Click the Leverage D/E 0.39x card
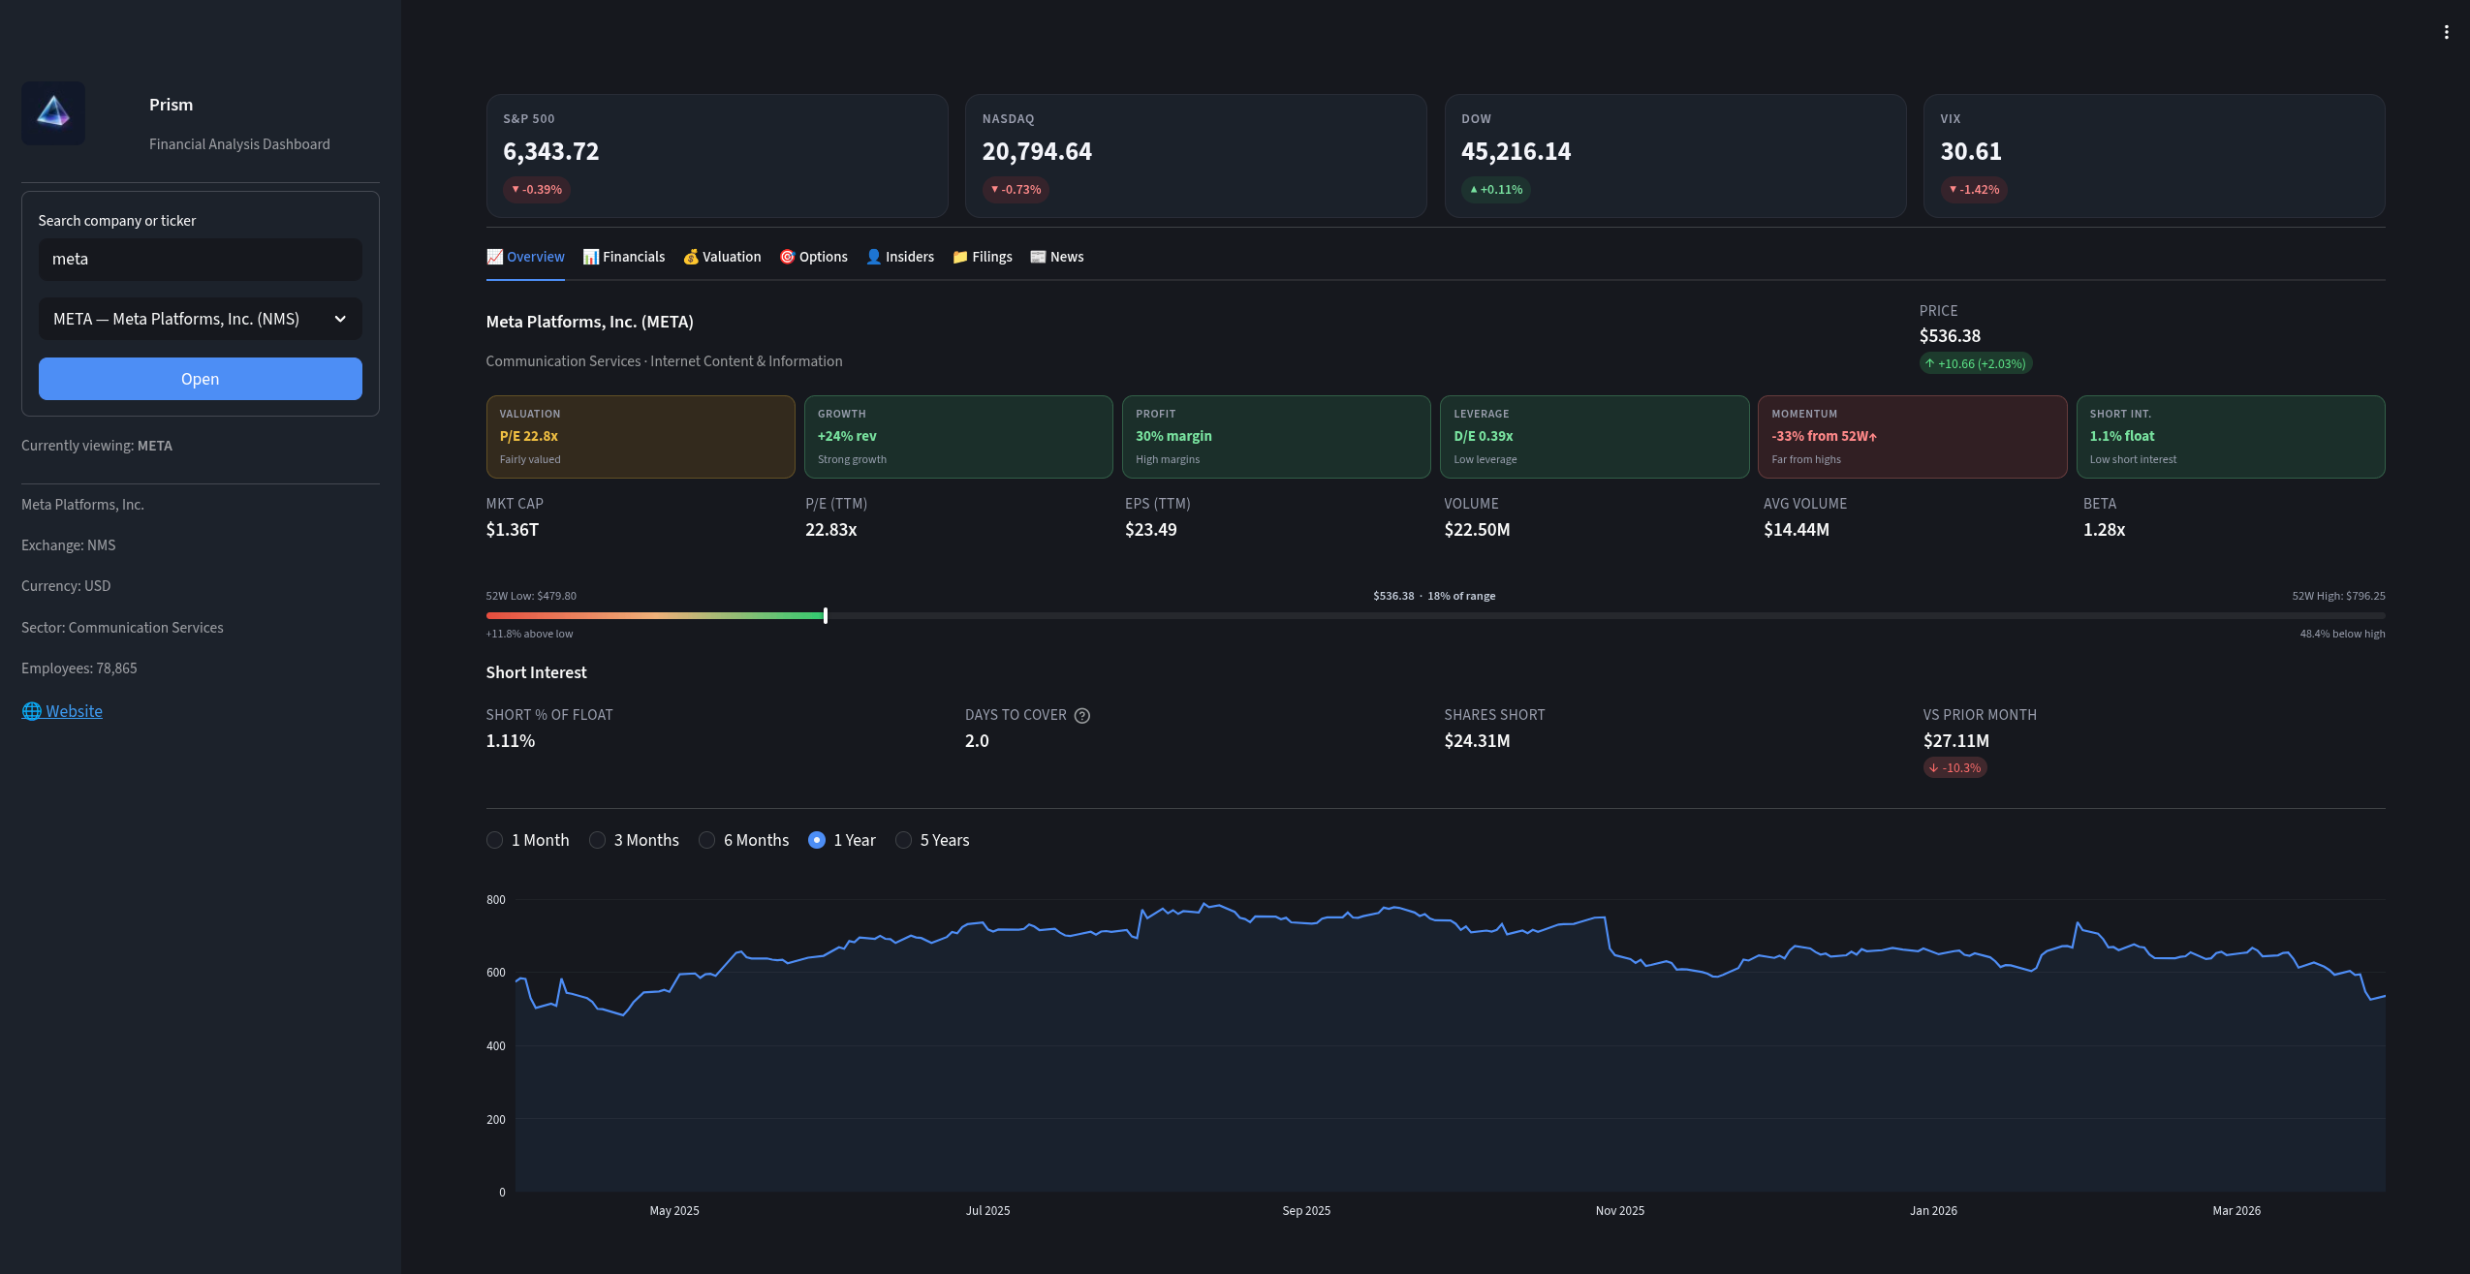This screenshot has height=1274, width=2470. [1595, 437]
